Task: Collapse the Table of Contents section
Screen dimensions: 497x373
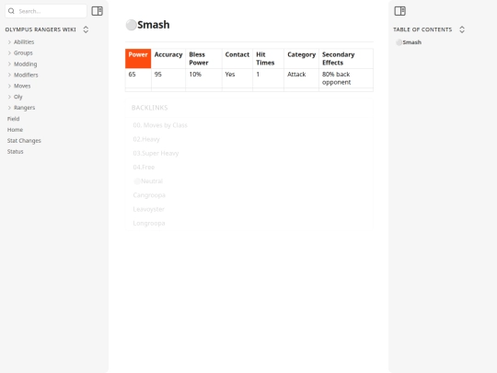Action: coord(462,29)
